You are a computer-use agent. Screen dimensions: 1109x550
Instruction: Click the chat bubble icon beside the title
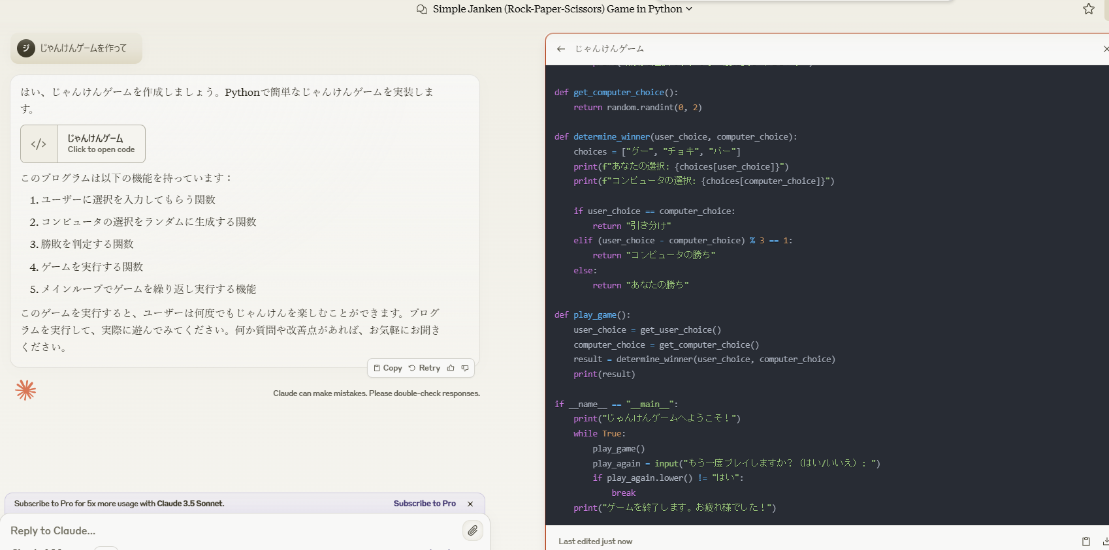(x=422, y=9)
